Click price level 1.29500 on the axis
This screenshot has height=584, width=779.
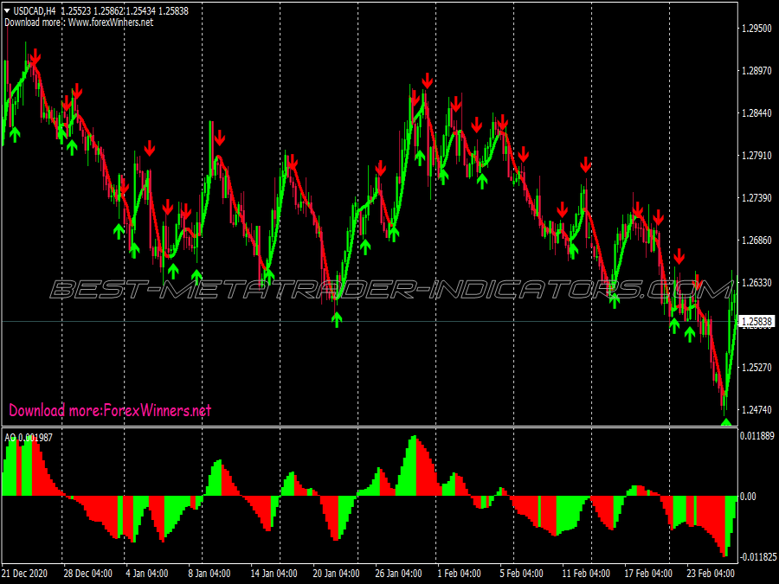click(756, 29)
